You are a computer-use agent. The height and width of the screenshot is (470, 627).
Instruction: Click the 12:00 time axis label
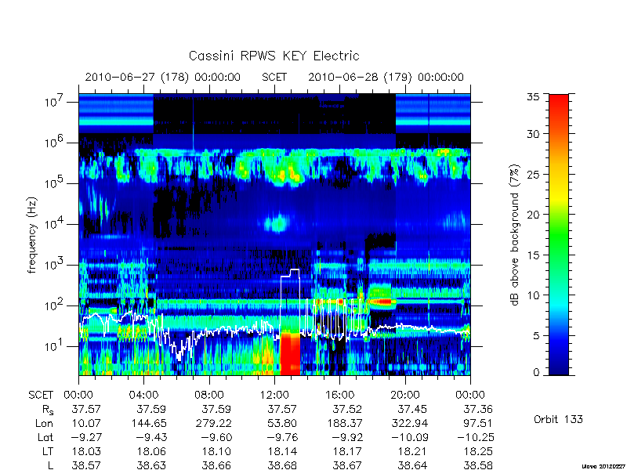(x=274, y=396)
